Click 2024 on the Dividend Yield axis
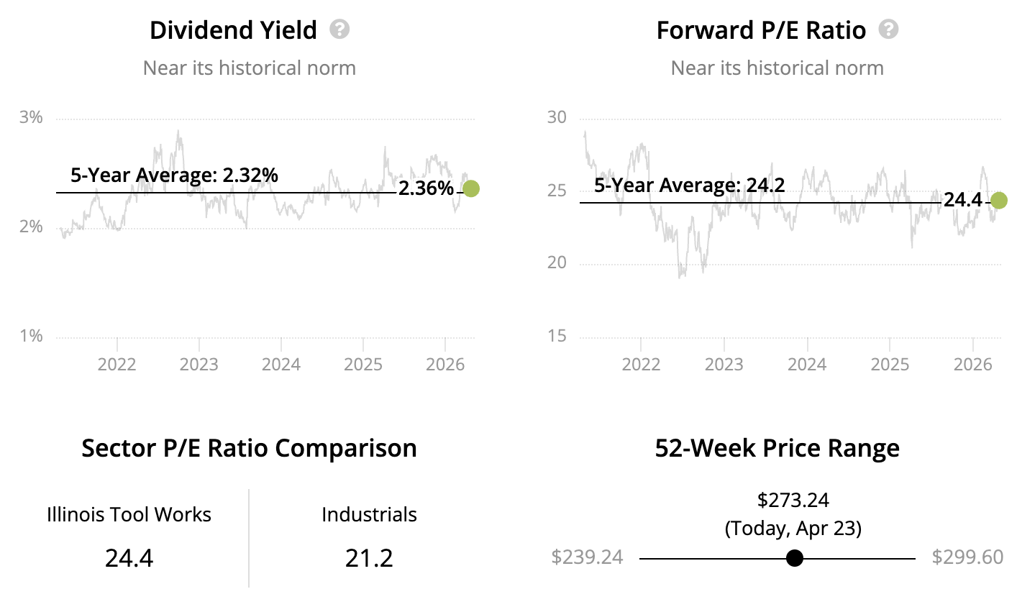1017x607 pixels. (x=281, y=364)
